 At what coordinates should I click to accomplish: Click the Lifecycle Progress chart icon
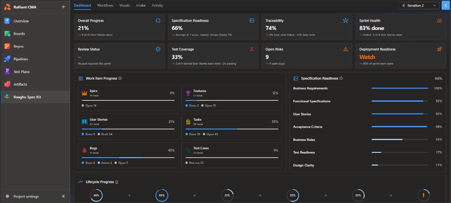click(81, 182)
